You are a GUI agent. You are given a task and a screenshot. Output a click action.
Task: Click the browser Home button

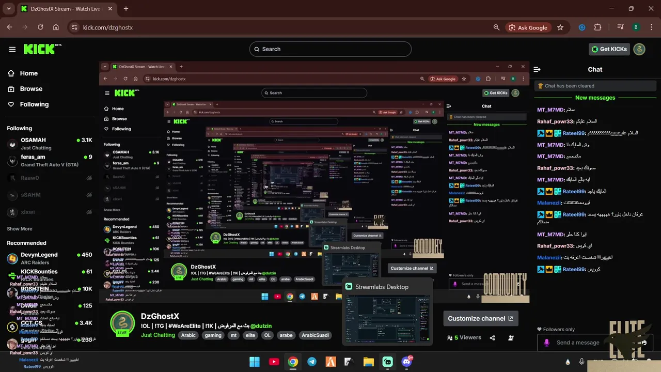[56, 27]
